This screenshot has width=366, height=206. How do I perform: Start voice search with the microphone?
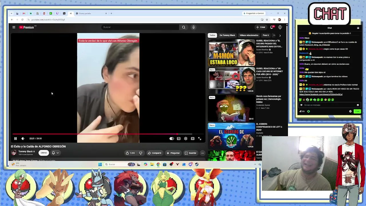194,27
